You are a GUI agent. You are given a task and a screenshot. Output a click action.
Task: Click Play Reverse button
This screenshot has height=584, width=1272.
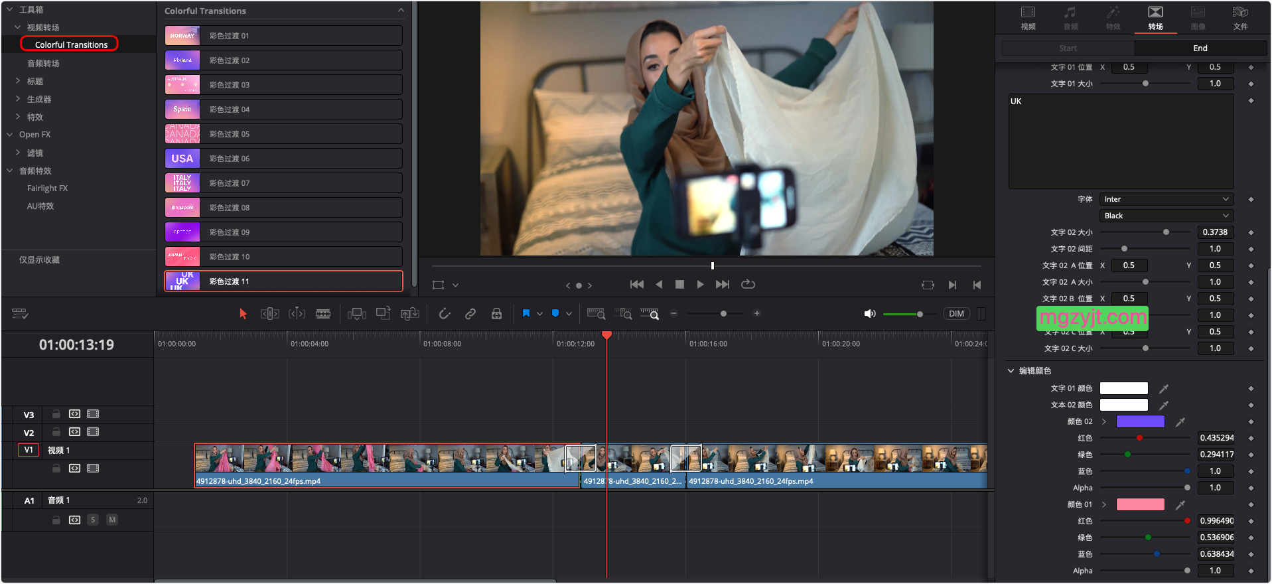coord(659,284)
